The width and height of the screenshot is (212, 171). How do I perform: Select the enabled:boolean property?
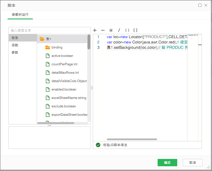pyautogui.click(x=64, y=89)
